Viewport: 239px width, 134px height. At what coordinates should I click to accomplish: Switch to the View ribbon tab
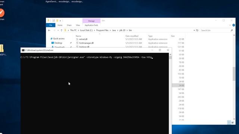(x=78, y=25)
